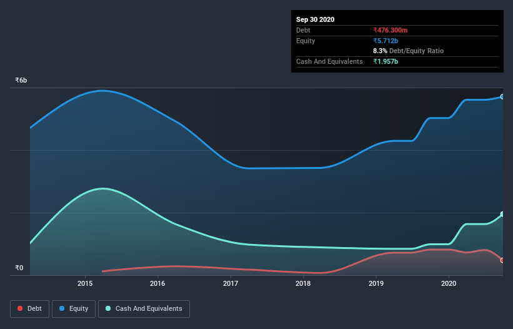Click the Debt label in the tooltip

pos(303,30)
